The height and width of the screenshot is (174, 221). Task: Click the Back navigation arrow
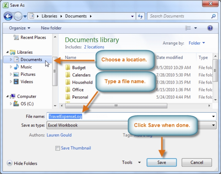pyautogui.click(x=8, y=16)
